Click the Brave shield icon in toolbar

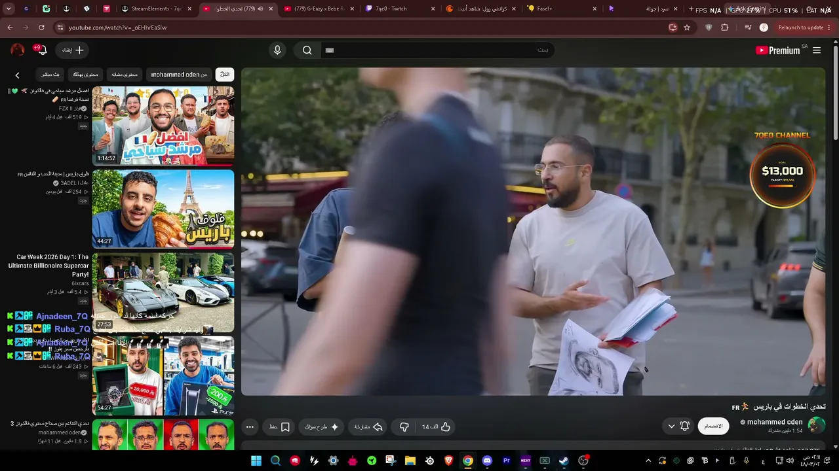(709, 27)
